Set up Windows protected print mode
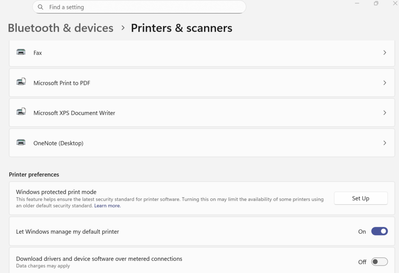The height and width of the screenshot is (273, 399). [x=360, y=198]
